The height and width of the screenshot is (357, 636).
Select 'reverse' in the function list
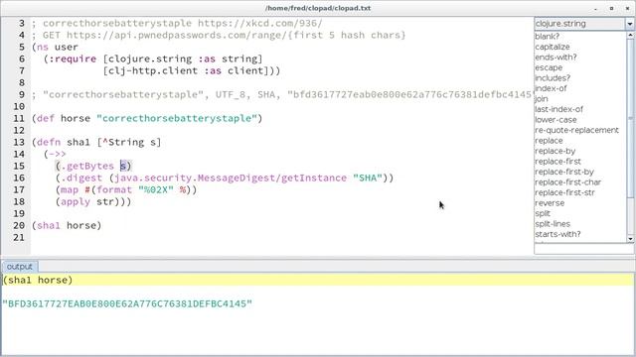[x=550, y=203]
